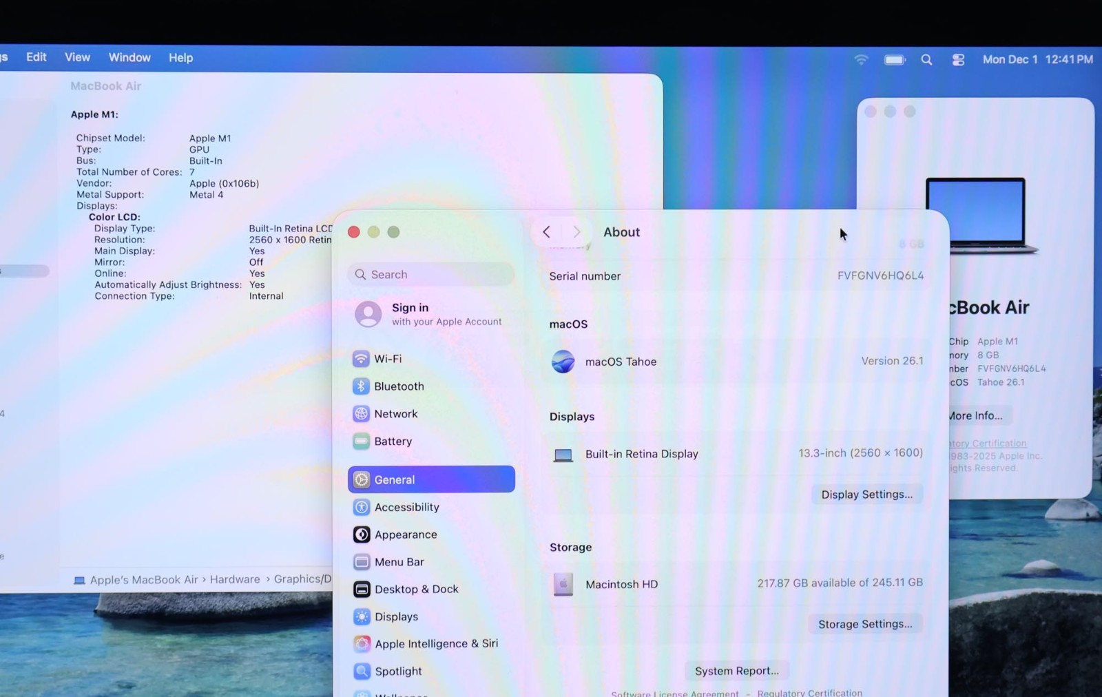Open the Network settings pane
The image size is (1102, 697).
tap(395, 414)
